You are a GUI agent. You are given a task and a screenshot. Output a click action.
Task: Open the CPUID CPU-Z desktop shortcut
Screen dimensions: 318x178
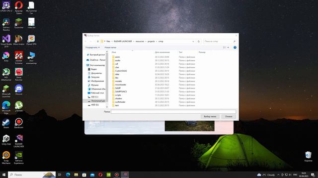tap(6, 7)
